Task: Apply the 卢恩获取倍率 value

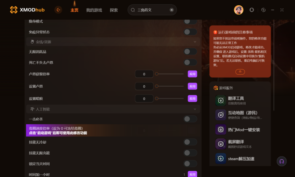Action: (x=192, y=74)
